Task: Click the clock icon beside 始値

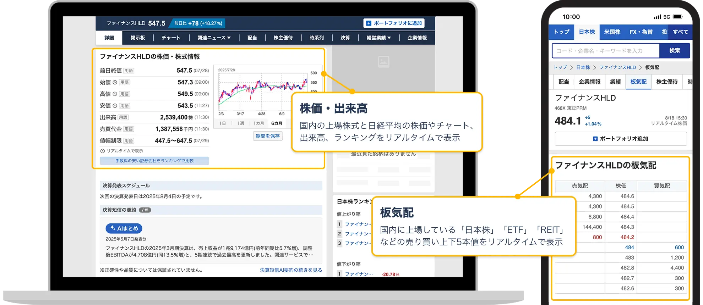Action: point(115,82)
